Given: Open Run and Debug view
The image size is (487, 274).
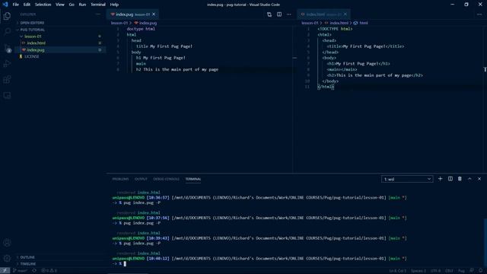Looking at the screenshot, I should tap(7, 64).
